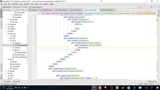Click div.page-container breadcrumb

(x=50, y=13)
